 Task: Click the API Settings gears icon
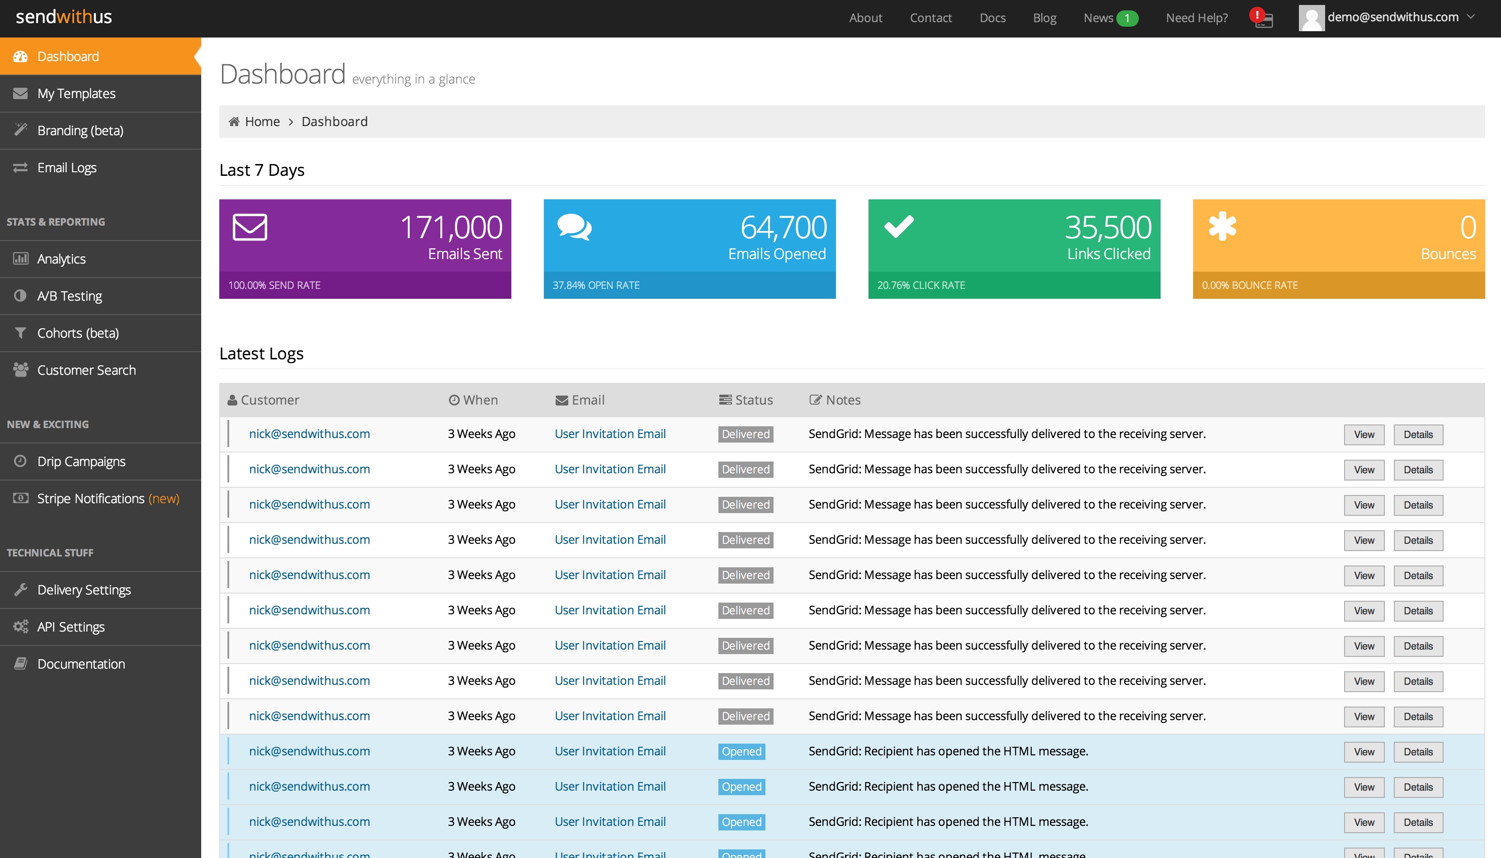21,627
